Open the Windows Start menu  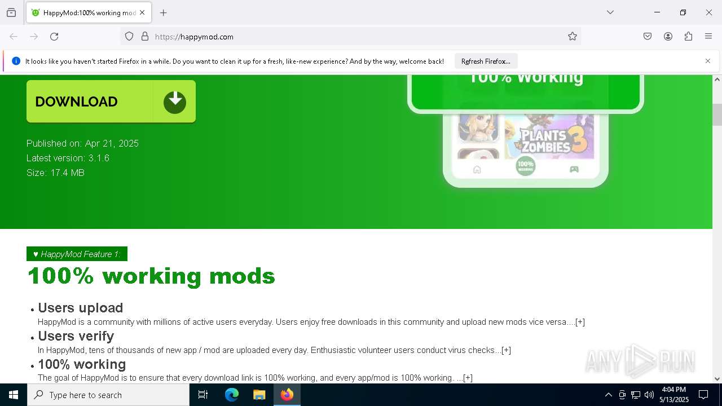pos(14,395)
